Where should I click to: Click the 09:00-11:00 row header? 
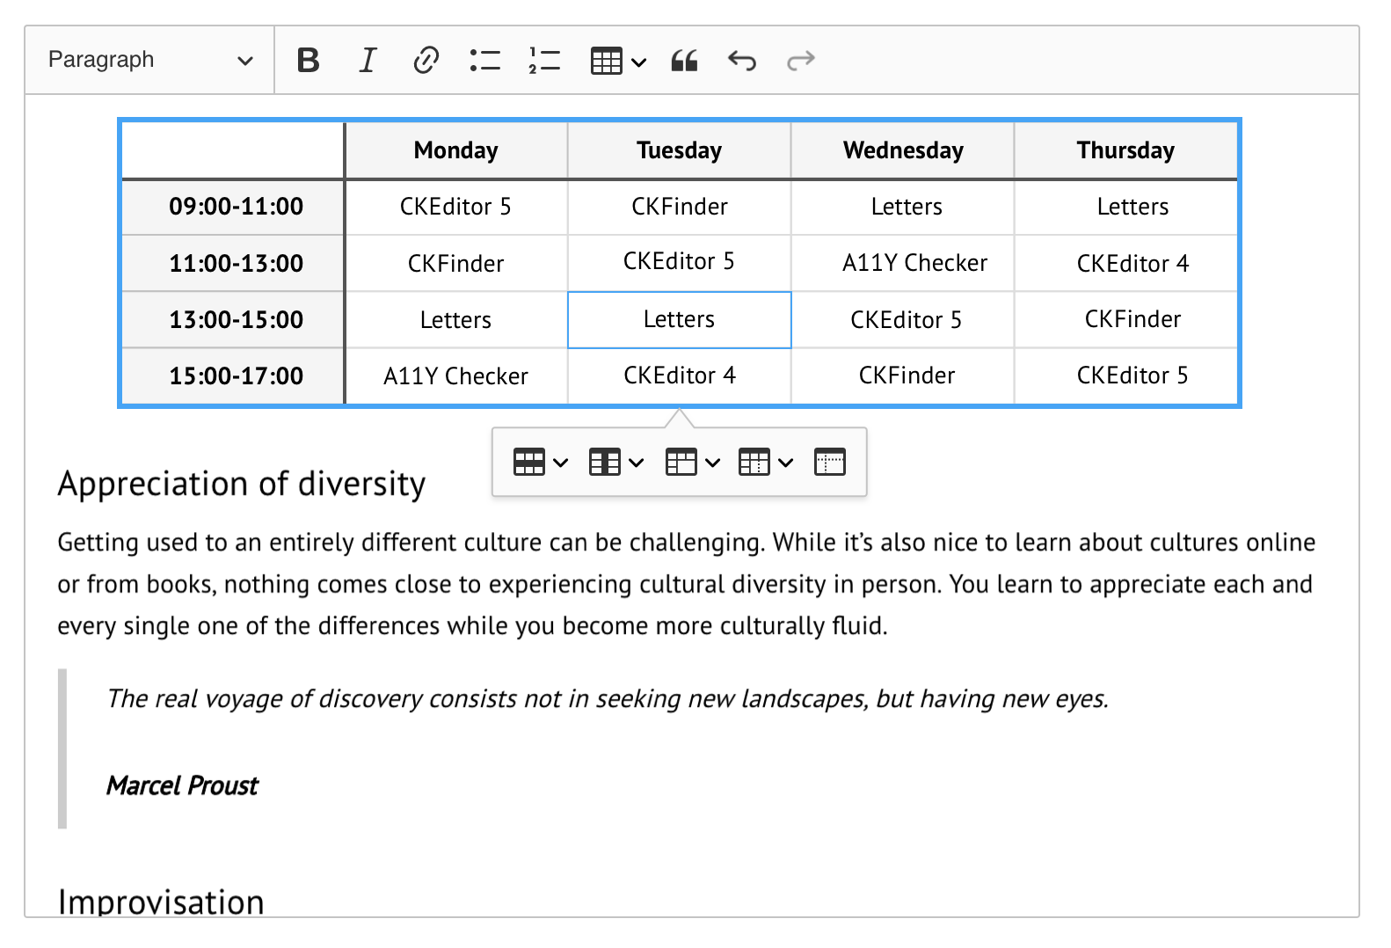233,207
